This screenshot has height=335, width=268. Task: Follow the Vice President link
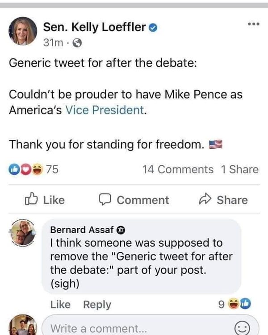click(105, 110)
